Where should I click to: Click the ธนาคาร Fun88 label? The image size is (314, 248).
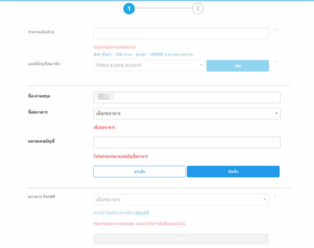coord(41,196)
